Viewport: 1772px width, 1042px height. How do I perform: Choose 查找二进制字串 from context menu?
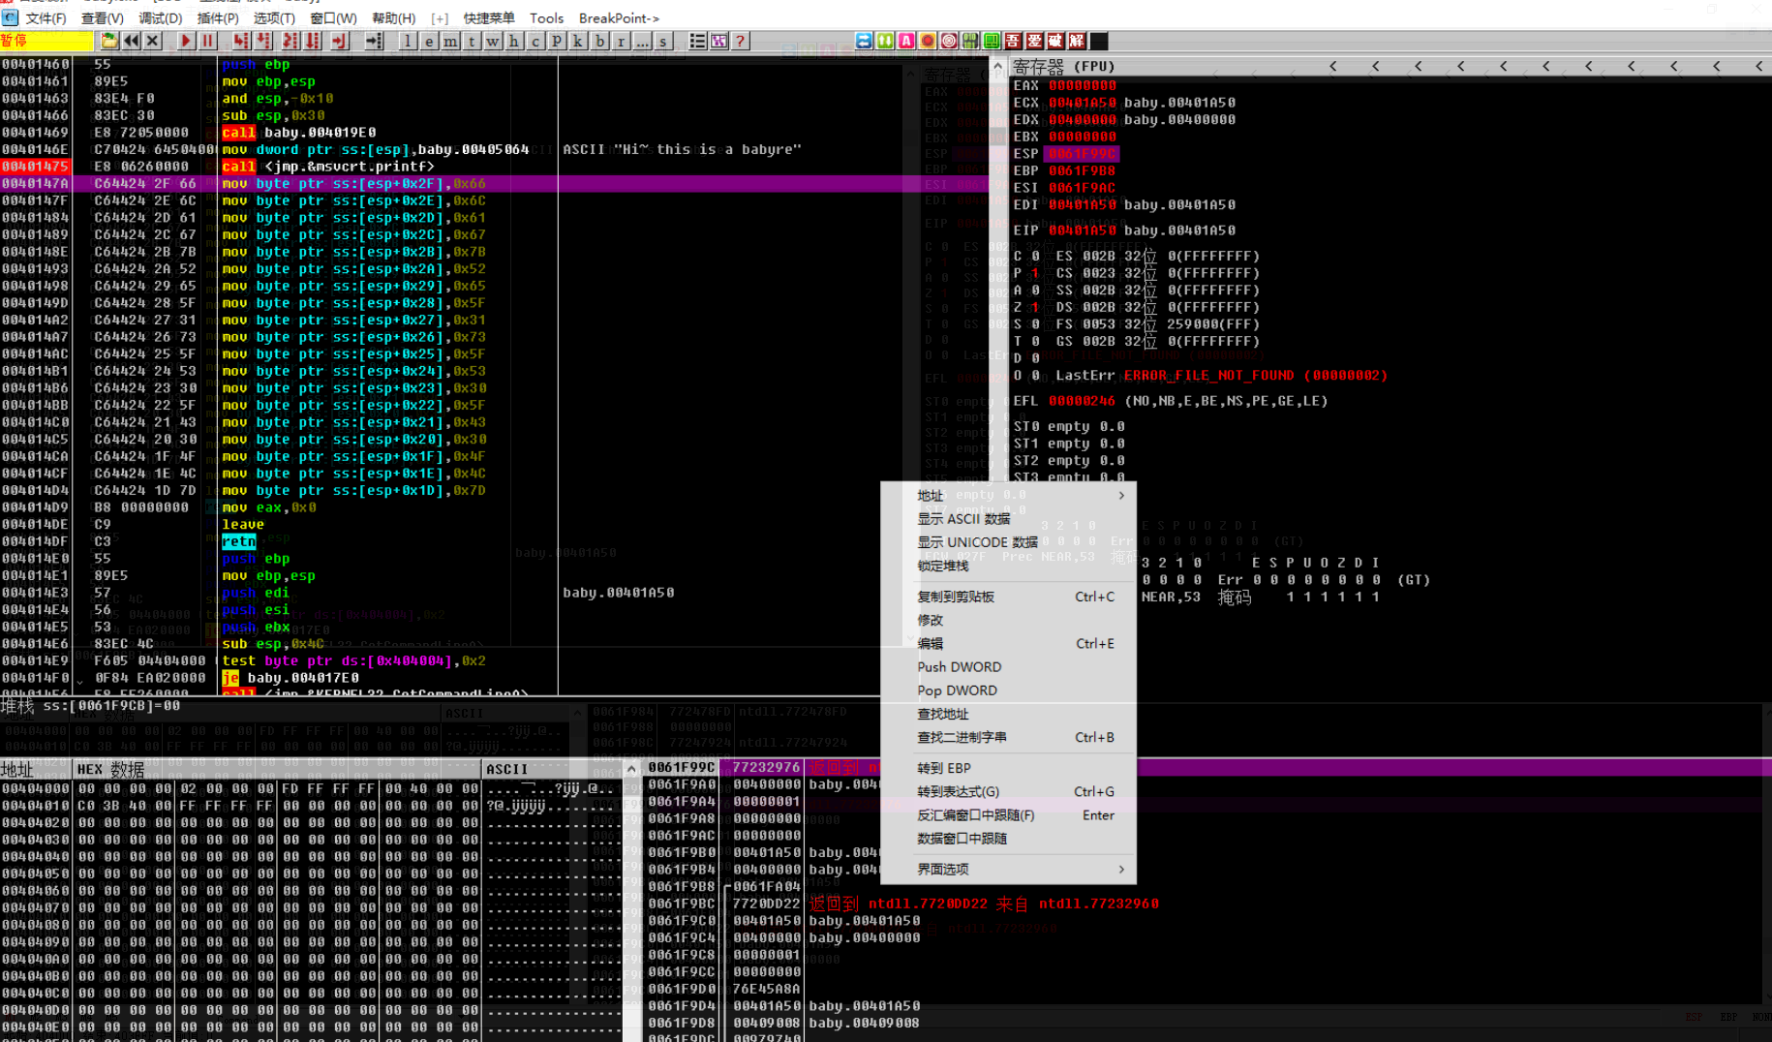[x=1008, y=737]
